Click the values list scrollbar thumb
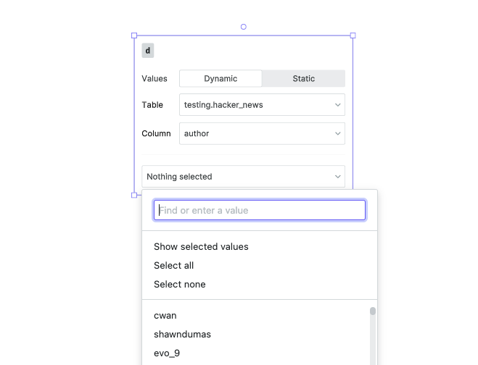 tap(373, 311)
